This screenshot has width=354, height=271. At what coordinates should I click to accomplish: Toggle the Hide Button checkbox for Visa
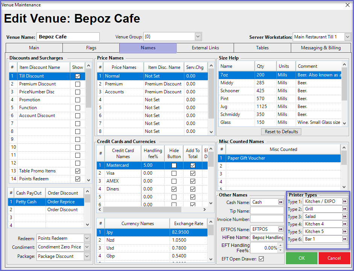(x=174, y=173)
